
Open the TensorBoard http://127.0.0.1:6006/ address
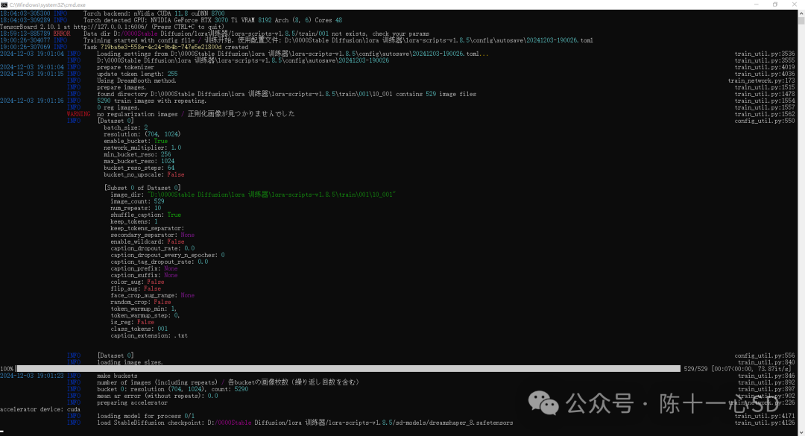click(110, 27)
